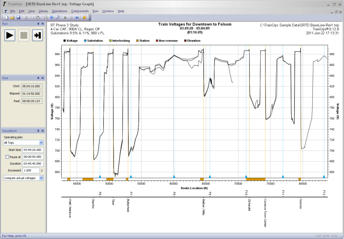Click the Paste toolbar icon
The image size is (344, 239).
coord(38,18)
